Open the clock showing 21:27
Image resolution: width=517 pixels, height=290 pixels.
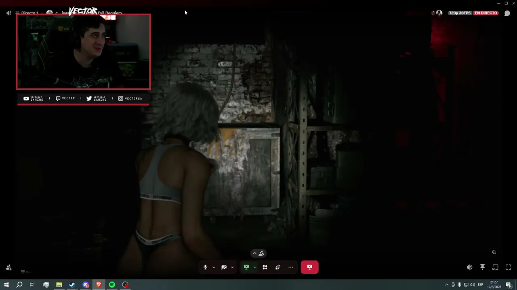pyautogui.click(x=494, y=285)
